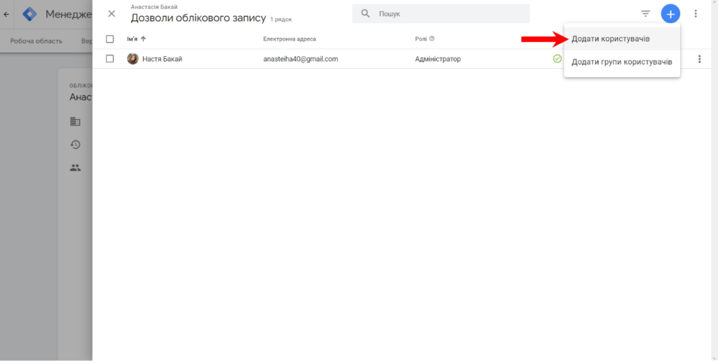Open the activity history icon in sidebar
Viewport: 718px width, 361px height.
click(x=75, y=144)
